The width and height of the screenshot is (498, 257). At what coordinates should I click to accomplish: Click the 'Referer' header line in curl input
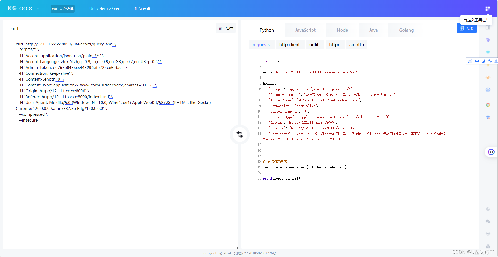(65, 97)
